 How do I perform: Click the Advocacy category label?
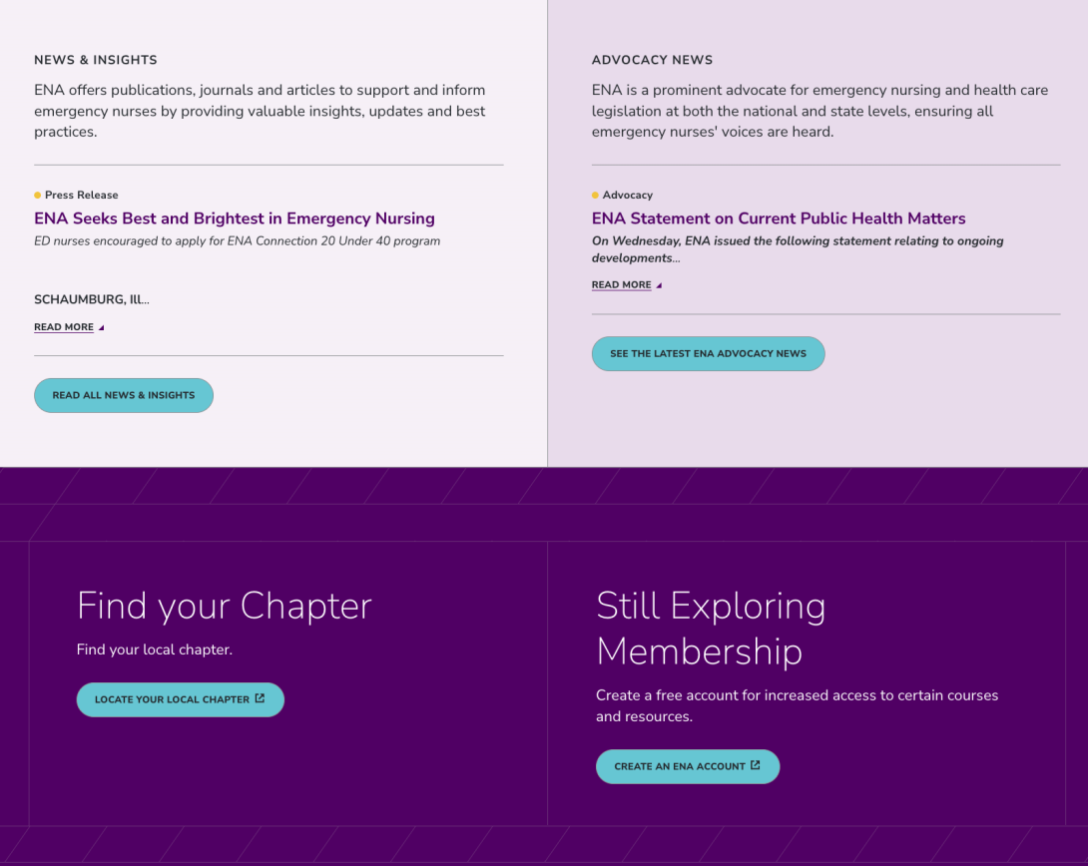627,195
